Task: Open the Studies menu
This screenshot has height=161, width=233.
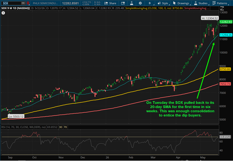Action: click(x=201, y=3)
